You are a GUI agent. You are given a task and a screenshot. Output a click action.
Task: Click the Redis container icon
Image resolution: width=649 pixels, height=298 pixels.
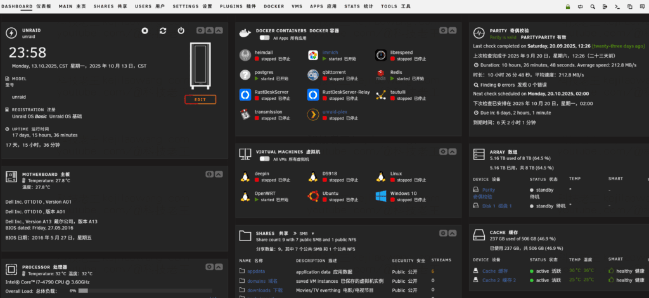coord(381,75)
